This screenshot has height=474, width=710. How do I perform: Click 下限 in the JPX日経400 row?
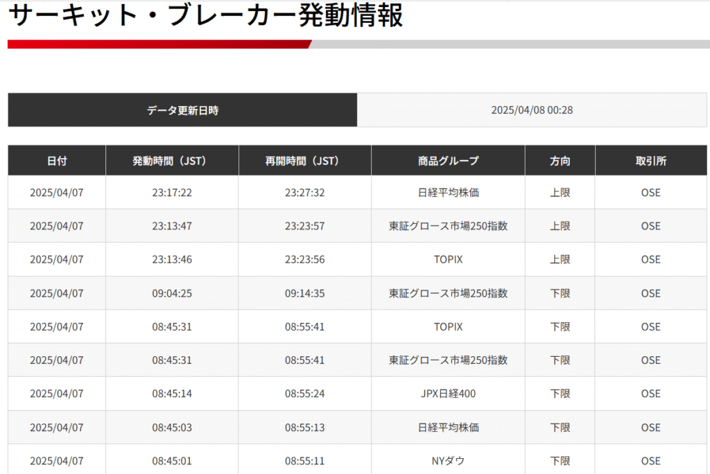(x=560, y=394)
